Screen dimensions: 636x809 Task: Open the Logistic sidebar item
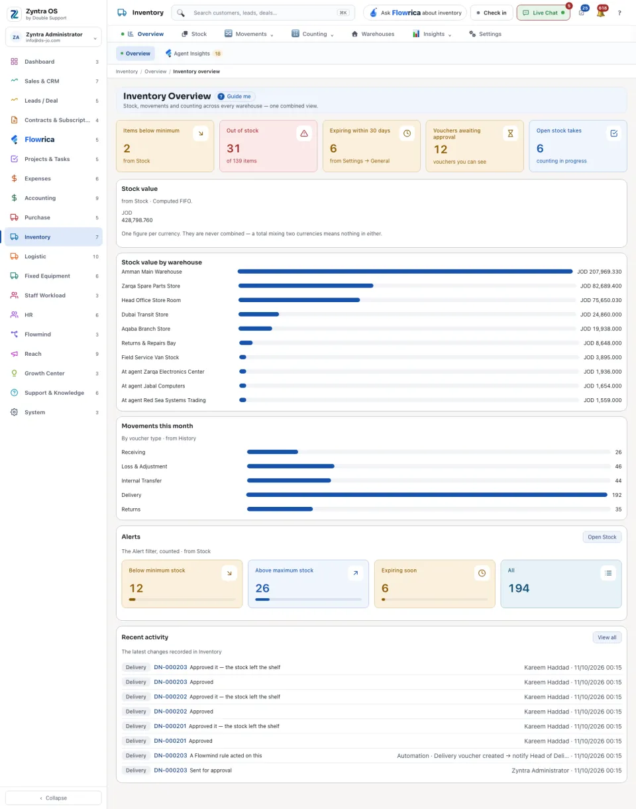click(54, 256)
